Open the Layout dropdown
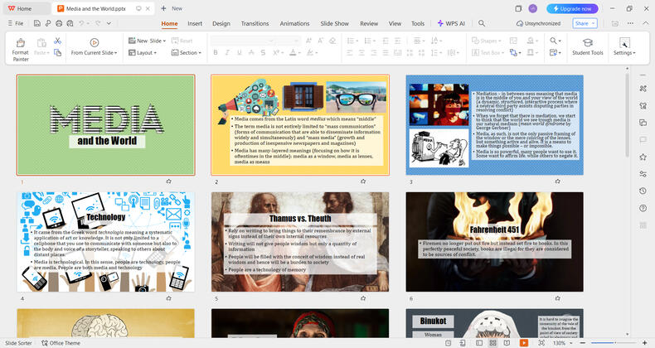 point(143,53)
